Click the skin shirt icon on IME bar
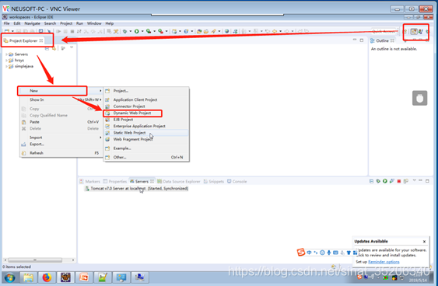Viewport: 438px width, 286px height. [349, 253]
